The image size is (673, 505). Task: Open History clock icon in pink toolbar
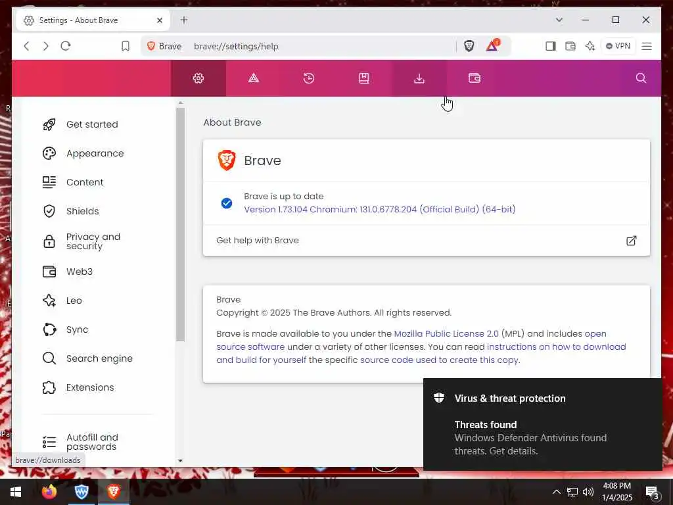tap(309, 78)
